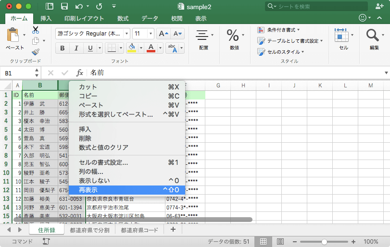The image size is (390, 247).
Task: Expand the font name dropdown
Action: click(126, 34)
